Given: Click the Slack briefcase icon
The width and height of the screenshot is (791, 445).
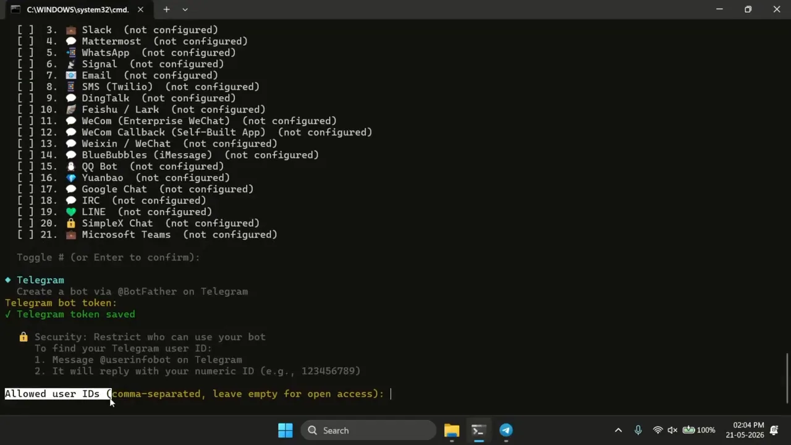Looking at the screenshot, I should 71,30.
